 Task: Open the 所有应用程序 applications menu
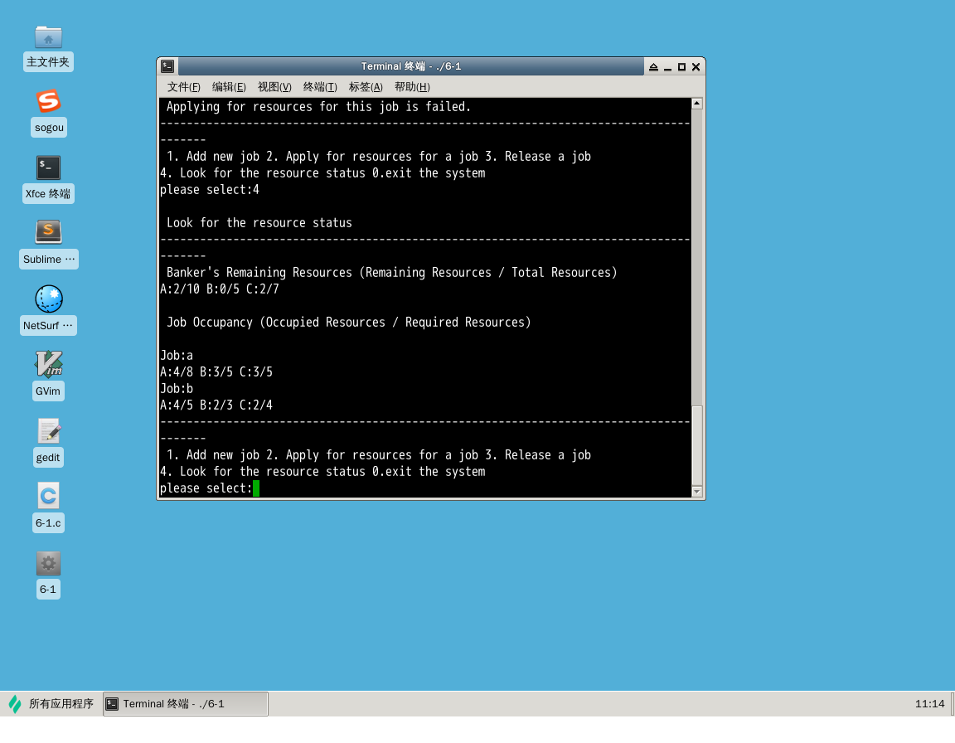point(51,704)
